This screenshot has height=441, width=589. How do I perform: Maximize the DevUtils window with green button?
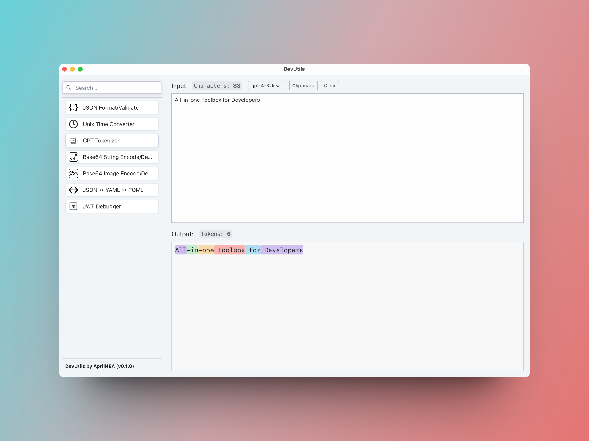point(80,69)
